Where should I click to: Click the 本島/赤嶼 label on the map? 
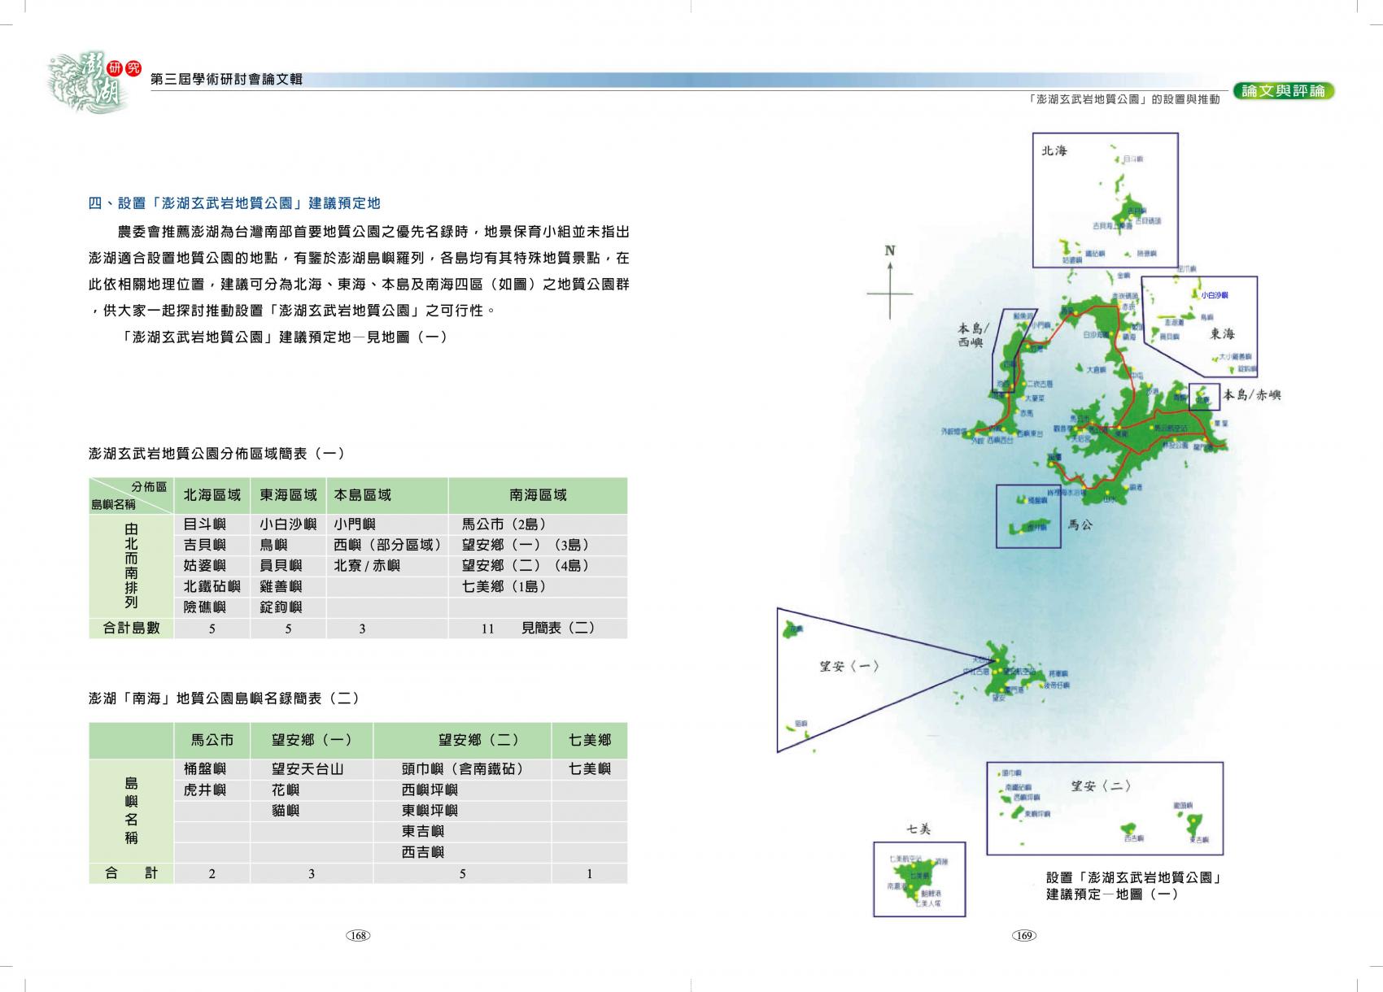click(1252, 395)
